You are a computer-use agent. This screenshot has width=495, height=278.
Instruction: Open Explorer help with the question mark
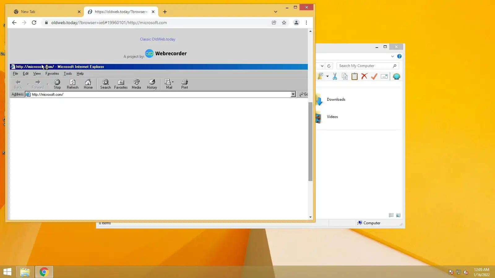point(399,56)
